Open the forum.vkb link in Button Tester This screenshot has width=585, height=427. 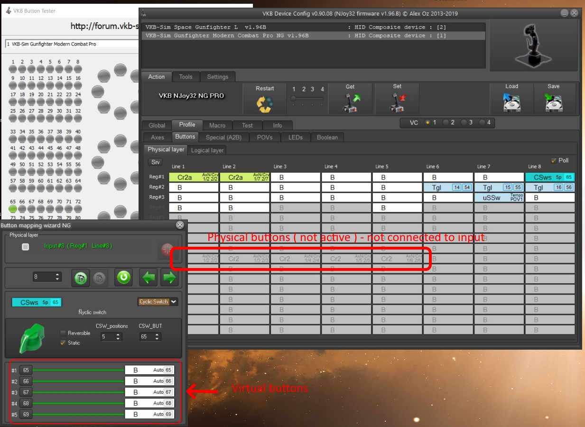tap(104, 26)
